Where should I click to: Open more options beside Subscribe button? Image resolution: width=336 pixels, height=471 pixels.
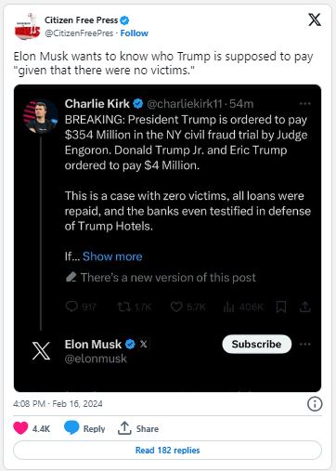click(304, 344)
